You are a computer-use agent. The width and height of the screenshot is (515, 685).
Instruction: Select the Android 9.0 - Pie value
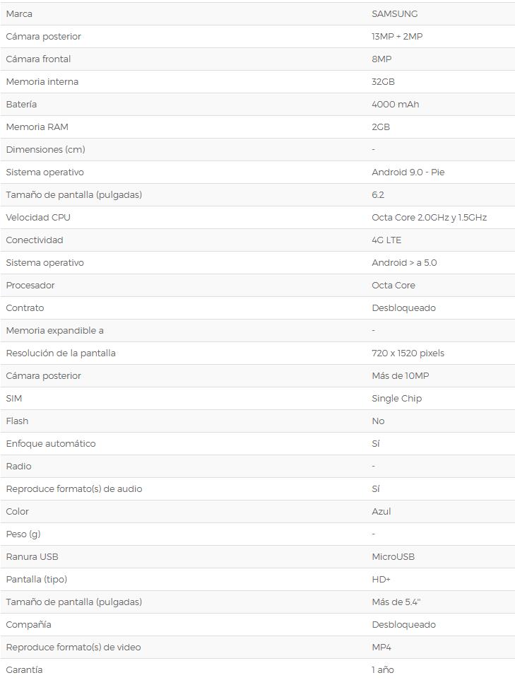(408, 172)
